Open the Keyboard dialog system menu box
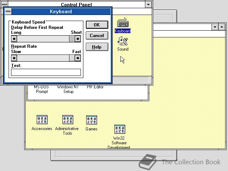This screenshot has height=171, width=228. click(8, 11)
